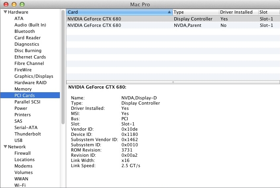Click the 'No' driver installed cell

pos(223,25)
